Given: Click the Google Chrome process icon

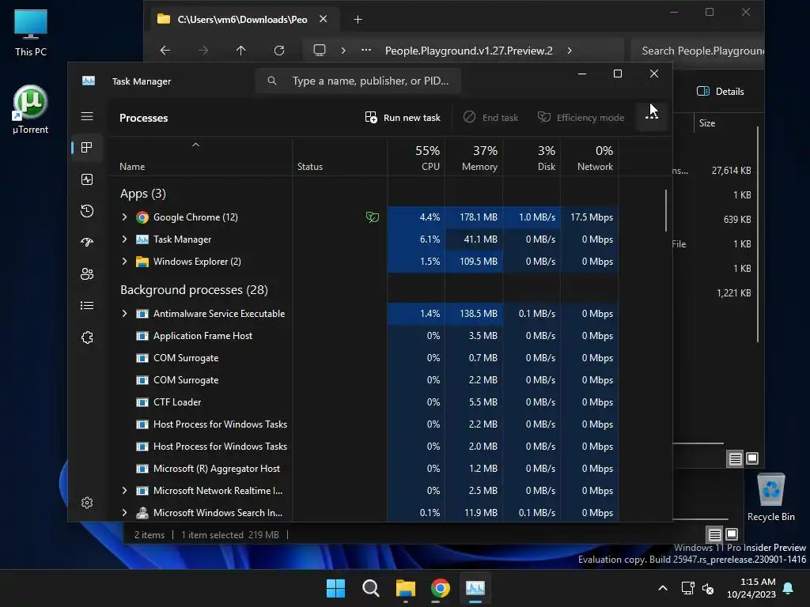Looking at the screenshot, I should click(x=142, y=217).
